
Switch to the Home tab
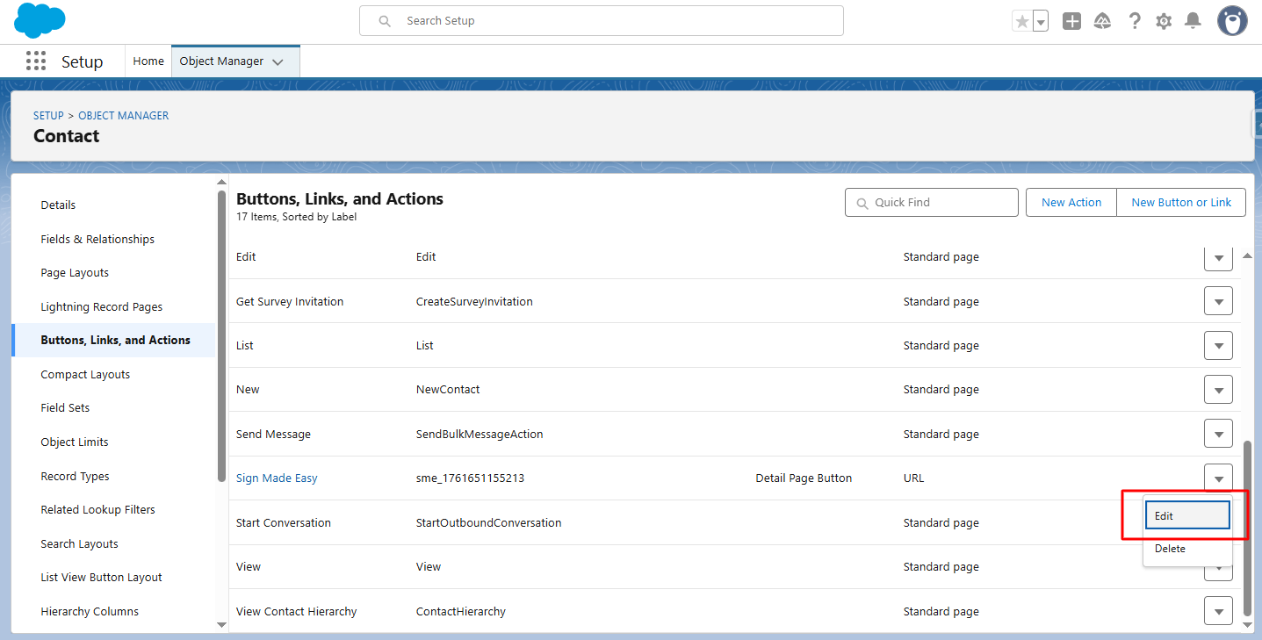pyautogui.click(x=148, y=61)
